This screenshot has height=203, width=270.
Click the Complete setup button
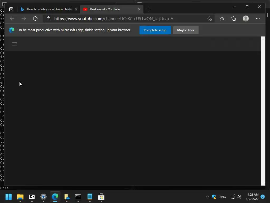pos(155,30)
